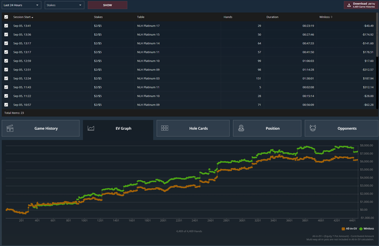Image resolution: width=379 pixels, height=246 pixels.
Task: Uncheck the Sep 05, 11:22 session
Action: [6, 96]
